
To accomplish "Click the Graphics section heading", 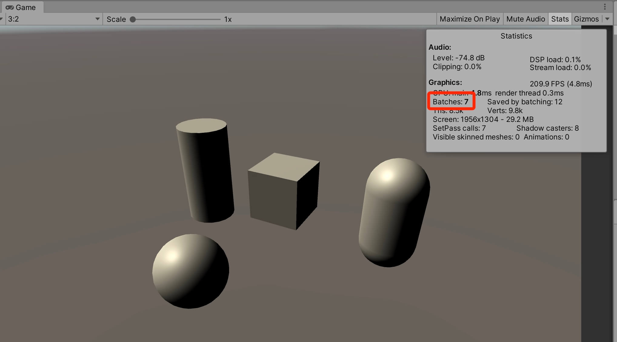I will pyautogui.click(x=445, y=82).
